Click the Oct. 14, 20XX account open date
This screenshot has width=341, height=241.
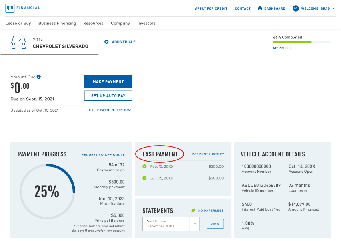302,166
